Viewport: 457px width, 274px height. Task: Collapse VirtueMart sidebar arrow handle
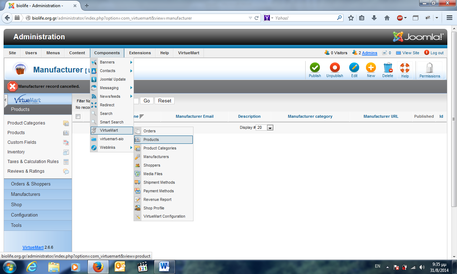click(x=5, y=101)
